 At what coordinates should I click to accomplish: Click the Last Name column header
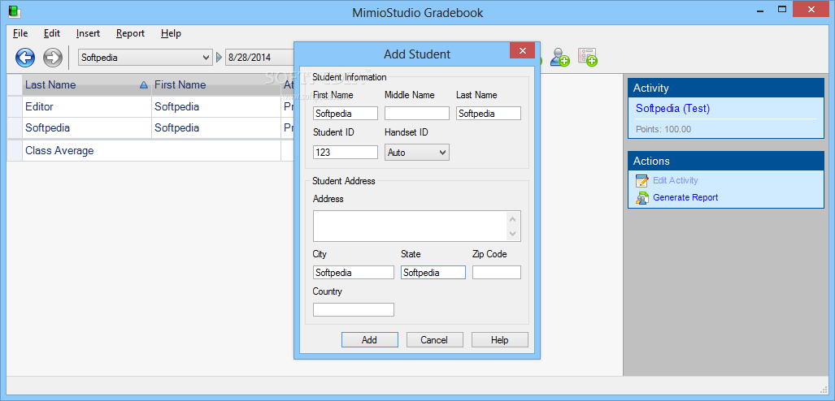point(87,84)
